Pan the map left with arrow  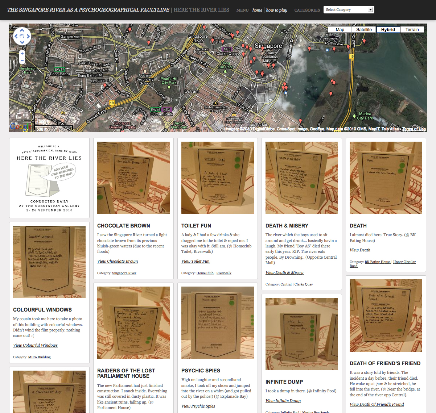click(x=16, y=36)
